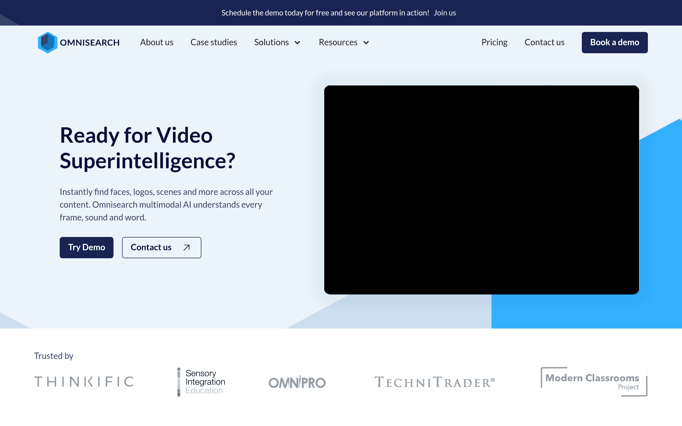Click the banner text about scheduling the demo

pos(325,13)
